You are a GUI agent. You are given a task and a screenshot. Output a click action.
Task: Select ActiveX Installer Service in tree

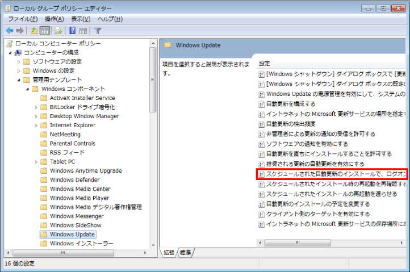pyautogui.click(x=82, y=98)
